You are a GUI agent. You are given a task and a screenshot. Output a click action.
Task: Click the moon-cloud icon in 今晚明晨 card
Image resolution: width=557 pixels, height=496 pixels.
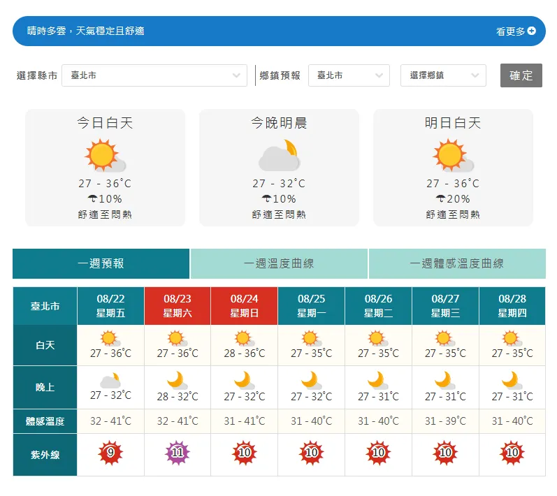280,155
